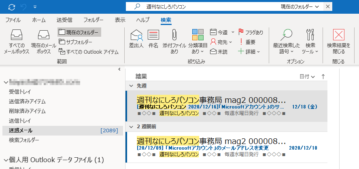The image size is (359, 169).
Task: Collapse the 2 週間前 group
Action: (131, 127)
